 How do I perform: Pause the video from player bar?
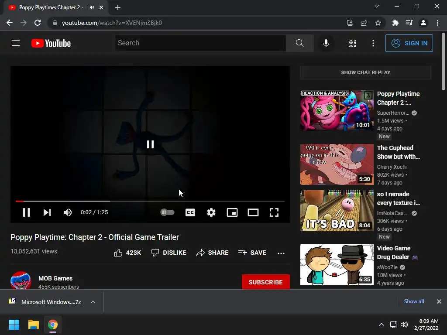pos(26,212)
